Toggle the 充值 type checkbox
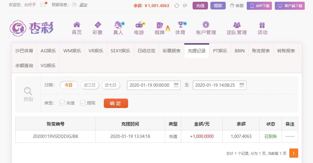Viewport: 313px width, 163px height. point(62,103)
